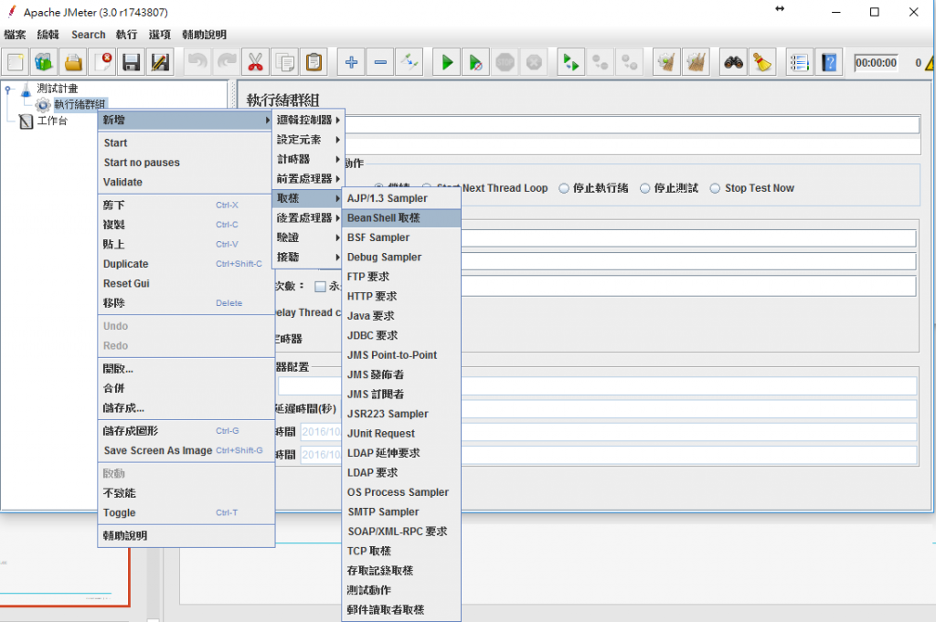The image size is (936, 622).
Task: Open the Search menu
Action: click(89, 35)
